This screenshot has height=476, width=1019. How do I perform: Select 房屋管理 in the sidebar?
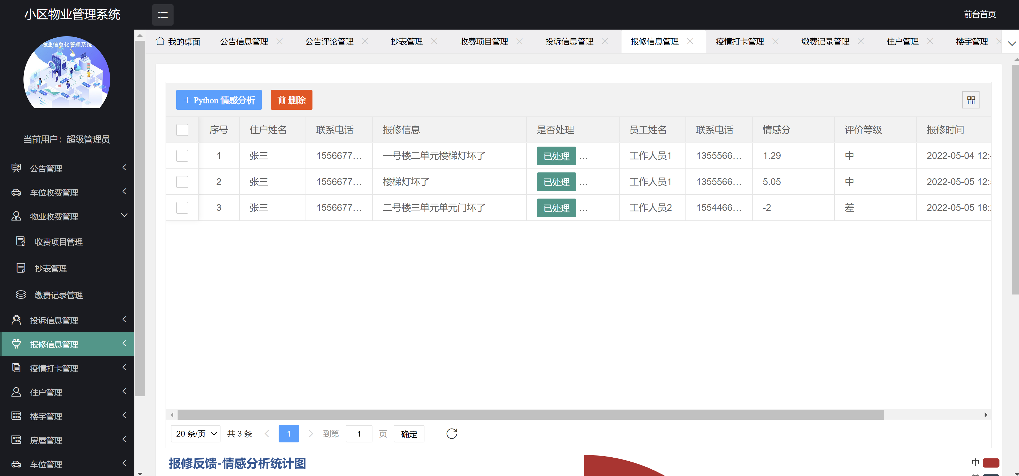(x=46, y=440)
